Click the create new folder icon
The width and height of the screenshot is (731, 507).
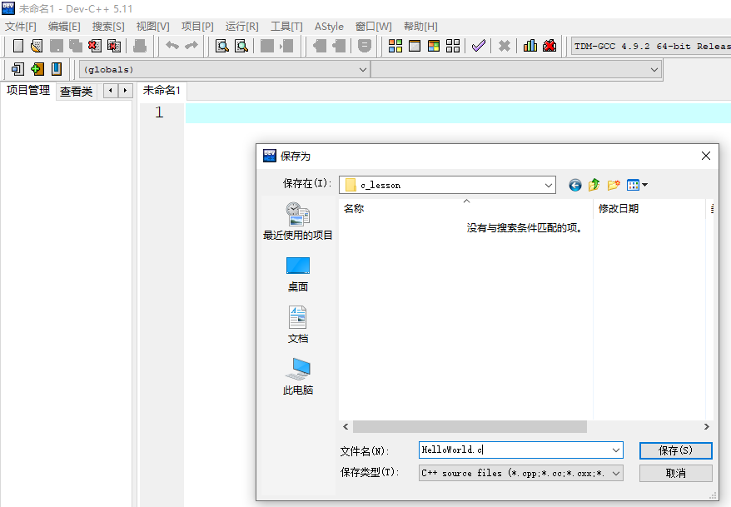click(x=614, y=185)
